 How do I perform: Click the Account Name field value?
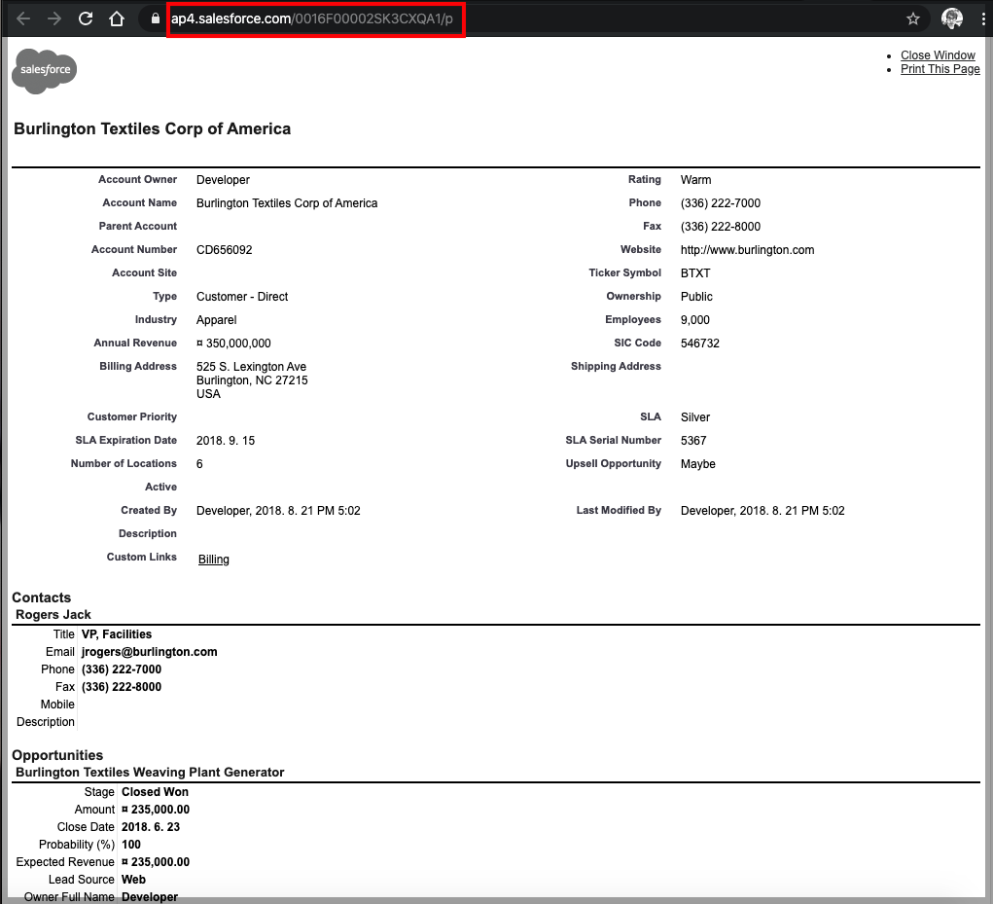point(287,203)
